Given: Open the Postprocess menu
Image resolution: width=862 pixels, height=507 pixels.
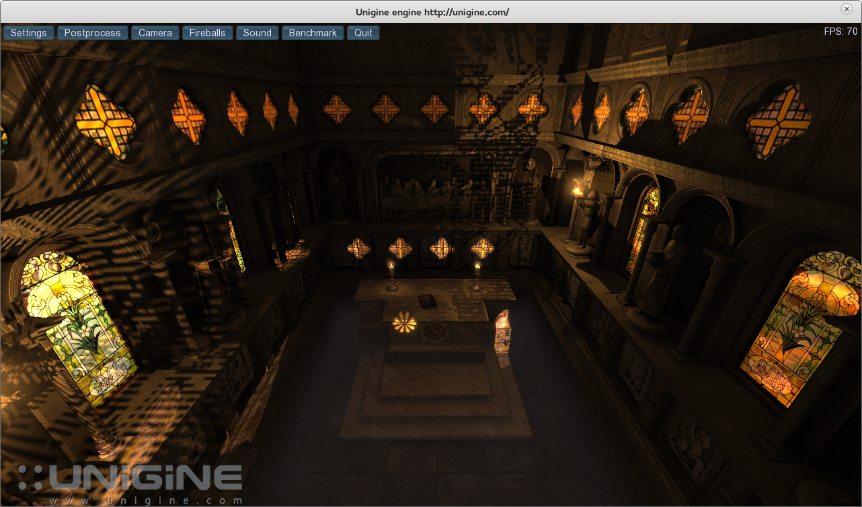Looking at the screenshot, I should [x=92, y=33].
